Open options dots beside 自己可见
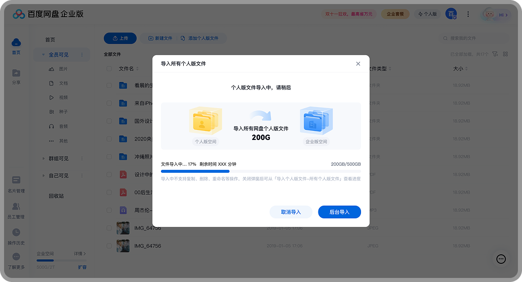This screenshot has width=522, height=282. click(x=82, y=175)
